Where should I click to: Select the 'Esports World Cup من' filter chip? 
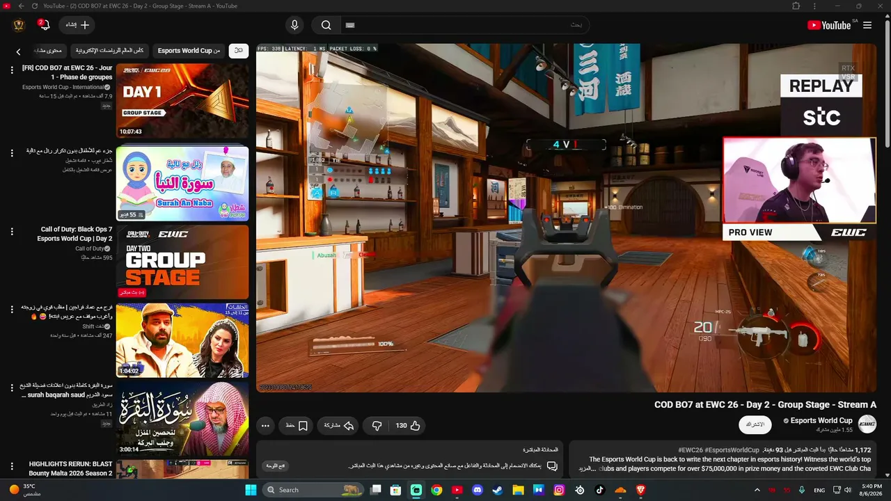pos(189,51)
